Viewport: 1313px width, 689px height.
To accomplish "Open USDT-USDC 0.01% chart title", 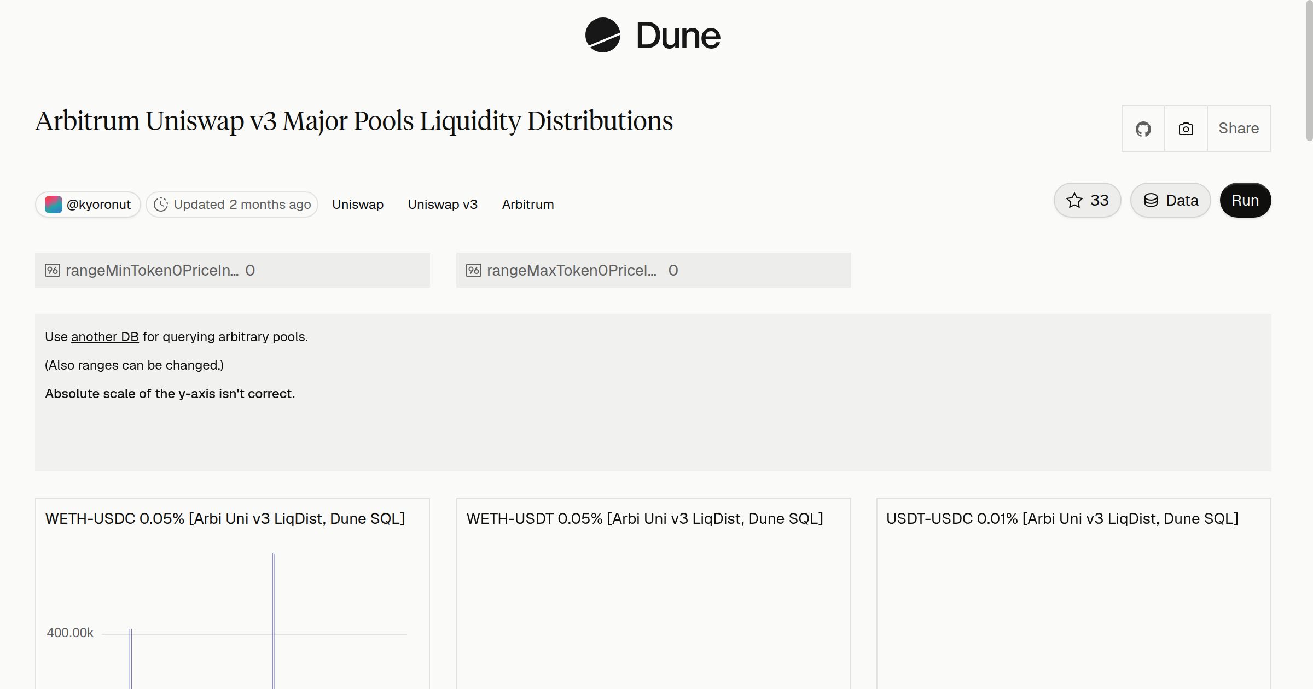I will pyautogui.click(x=1062, y=518).
